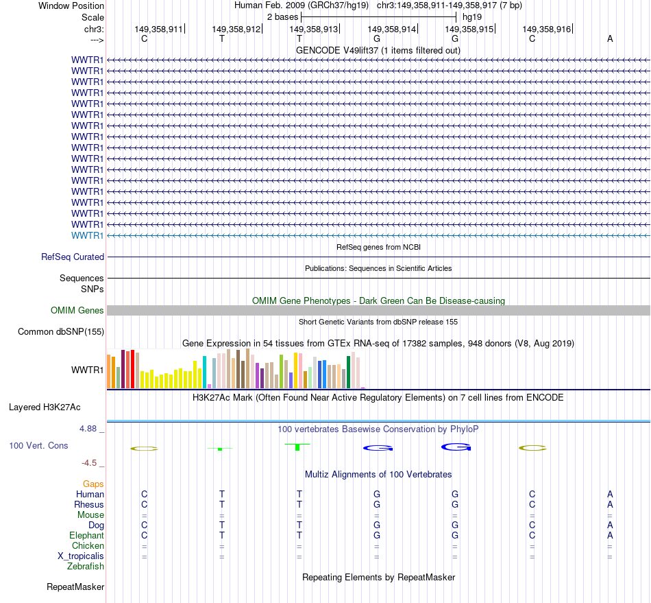Click base A in the Human alignment row
The image size is (651, 603).
pos(610,494)
